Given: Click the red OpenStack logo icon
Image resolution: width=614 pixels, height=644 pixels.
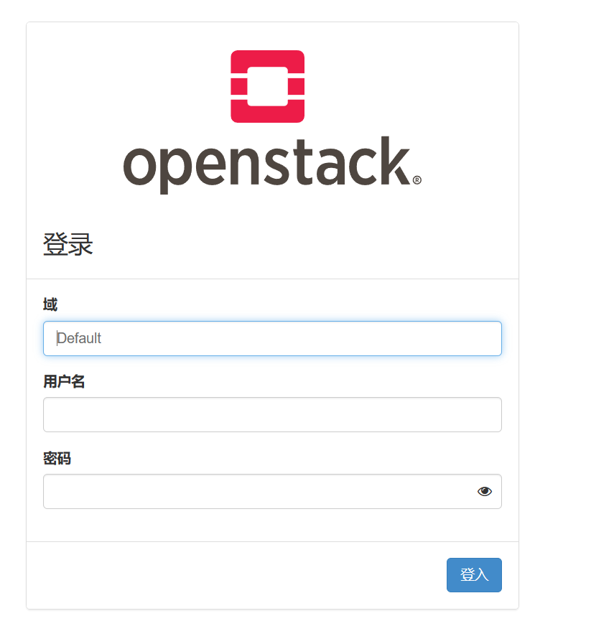Looking at the screenshot, I should 267,86.
